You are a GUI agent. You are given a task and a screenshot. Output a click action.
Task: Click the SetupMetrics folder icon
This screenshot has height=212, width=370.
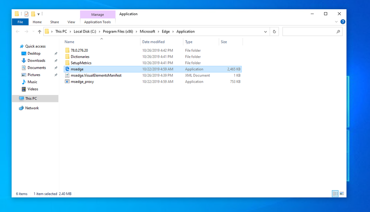pos(67,63)
